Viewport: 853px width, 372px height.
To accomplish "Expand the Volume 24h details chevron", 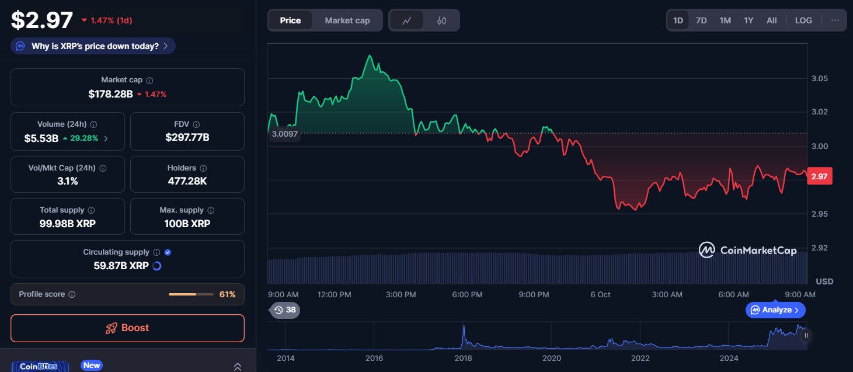I will 105,138.
